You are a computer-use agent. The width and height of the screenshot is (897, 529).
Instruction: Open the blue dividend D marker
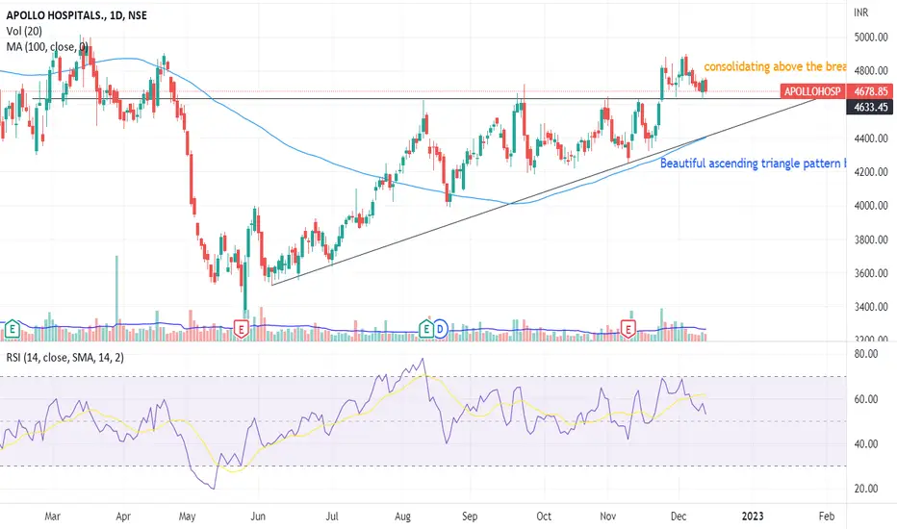click(x=440, y=329)
